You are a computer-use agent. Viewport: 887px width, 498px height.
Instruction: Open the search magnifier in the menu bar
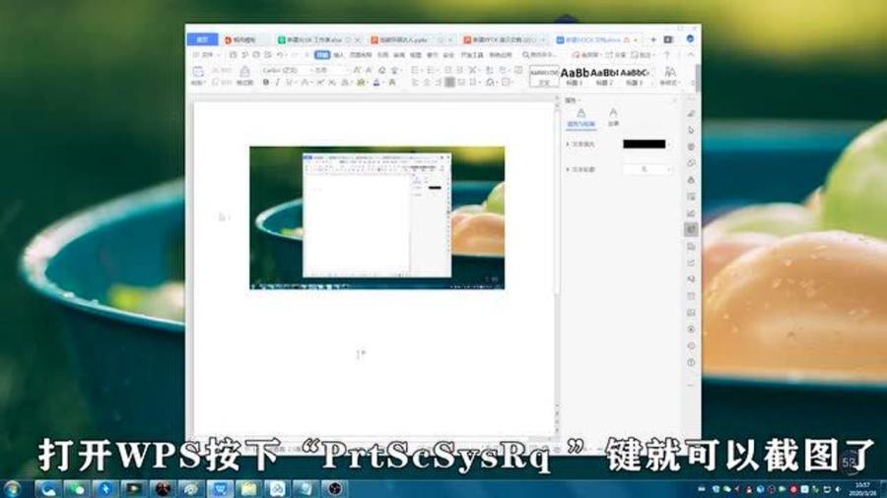pos(526,55)
